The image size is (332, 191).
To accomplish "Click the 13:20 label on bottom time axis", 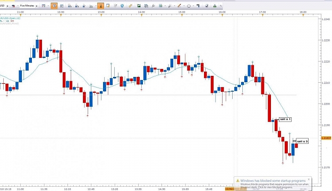I will 115,189.
